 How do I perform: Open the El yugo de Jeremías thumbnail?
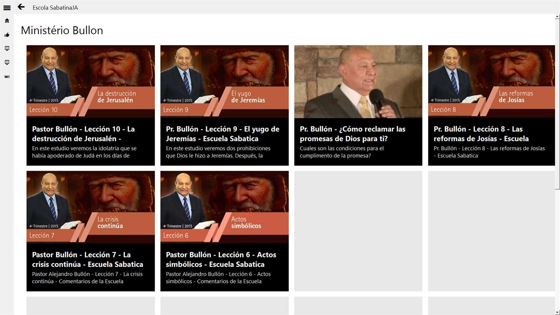[x=224, y=82]
